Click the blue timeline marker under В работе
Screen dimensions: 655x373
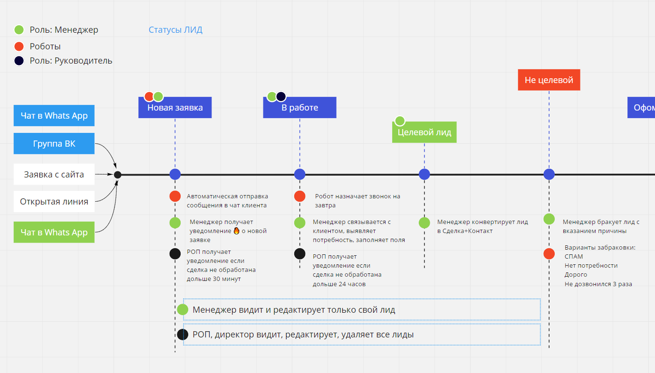pos(300,174)
